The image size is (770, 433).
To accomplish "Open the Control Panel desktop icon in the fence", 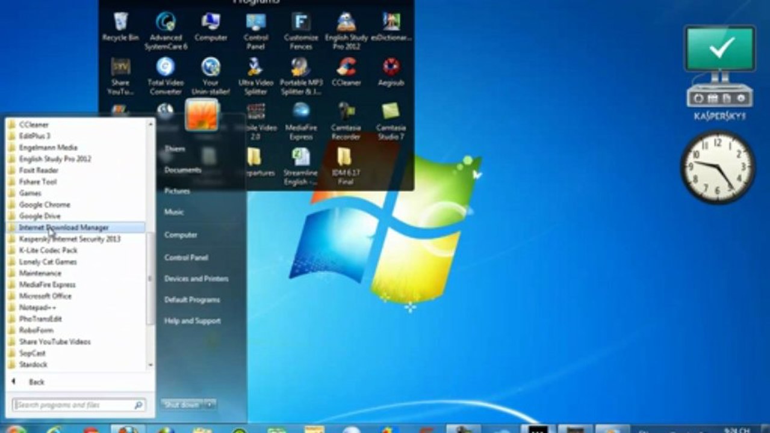I will point(256,31).
